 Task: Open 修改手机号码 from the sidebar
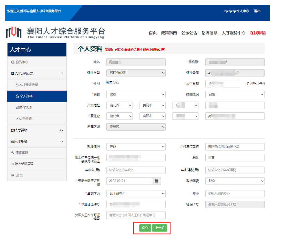(x=24, y=164)
